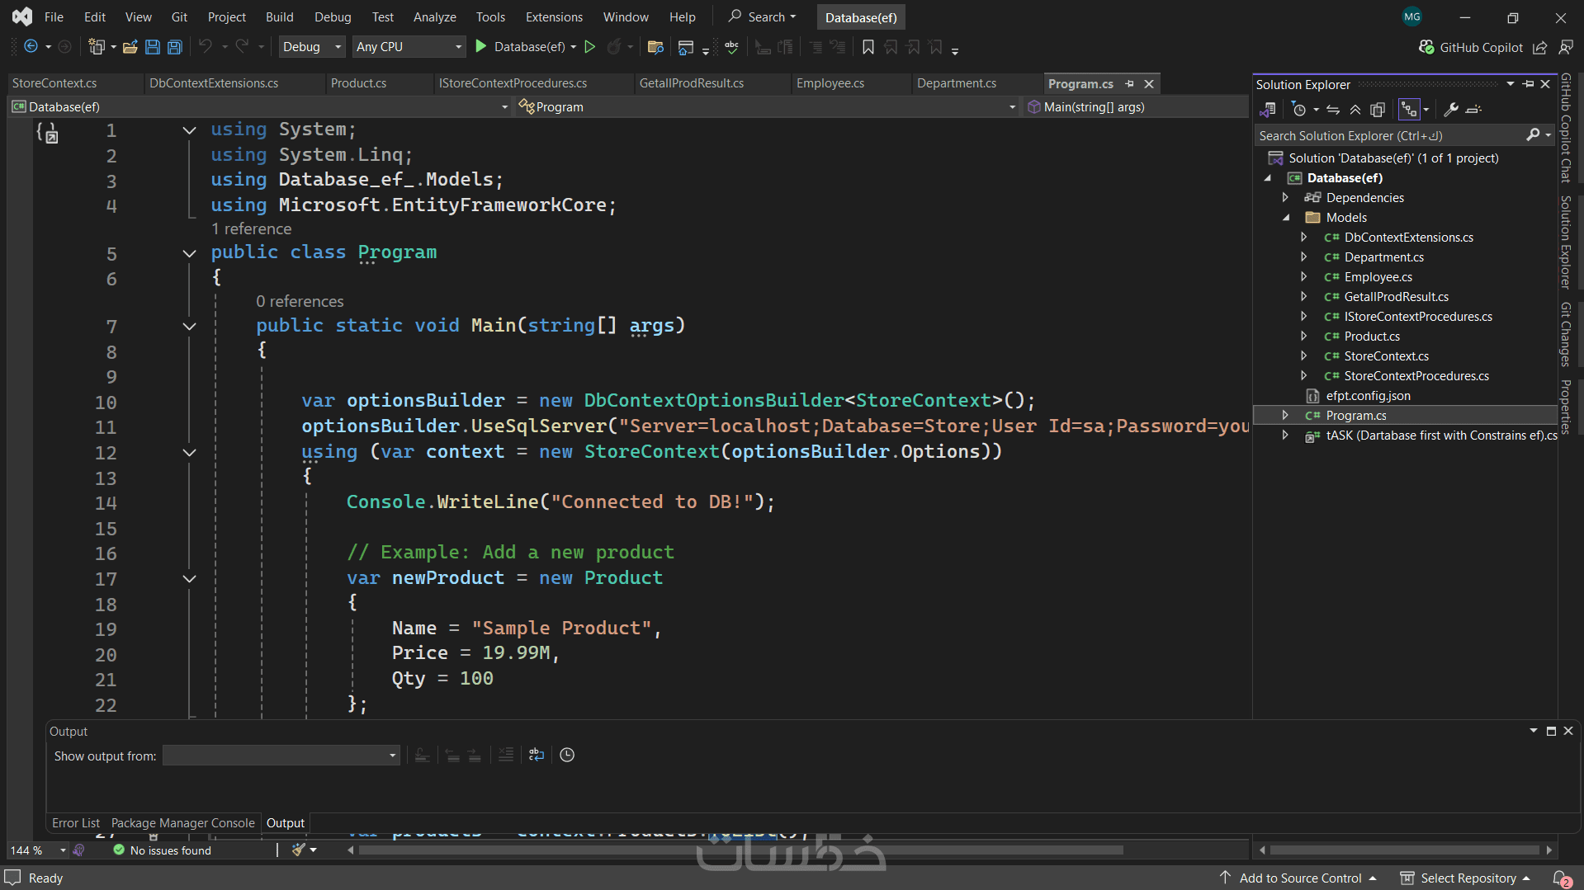Open the Debug configuration dropdown

pyautogui.click(x=312, y=47)
